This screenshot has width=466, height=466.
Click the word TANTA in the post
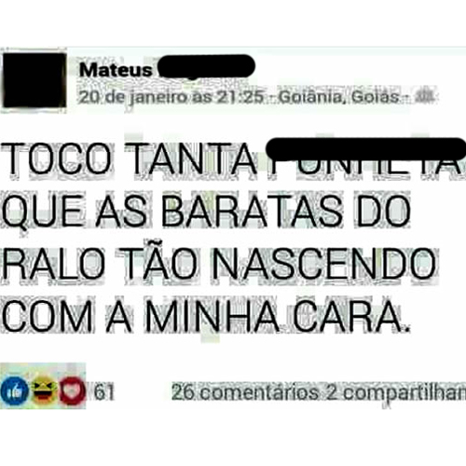click(191, 158)
